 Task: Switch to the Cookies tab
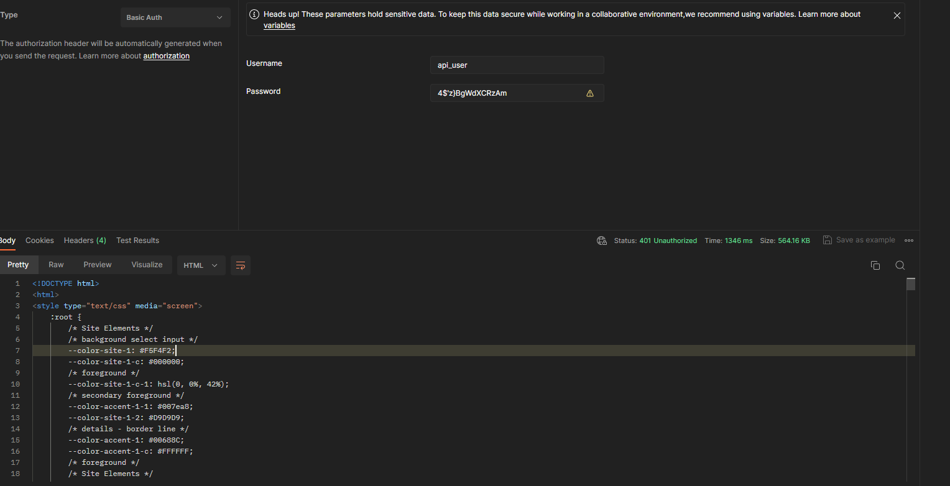40,241
